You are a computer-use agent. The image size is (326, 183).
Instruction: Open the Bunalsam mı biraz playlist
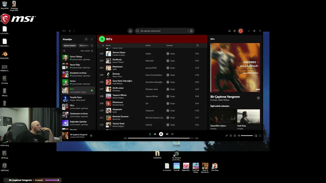pos(78,74)
